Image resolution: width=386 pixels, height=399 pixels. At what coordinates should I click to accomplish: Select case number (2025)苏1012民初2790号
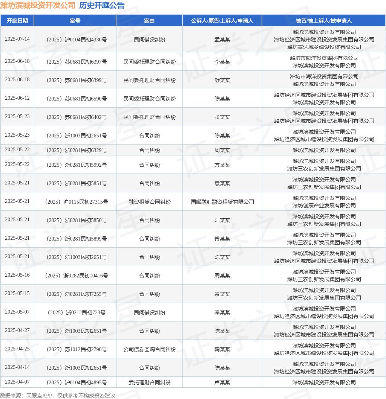click(x=77, y=349)
